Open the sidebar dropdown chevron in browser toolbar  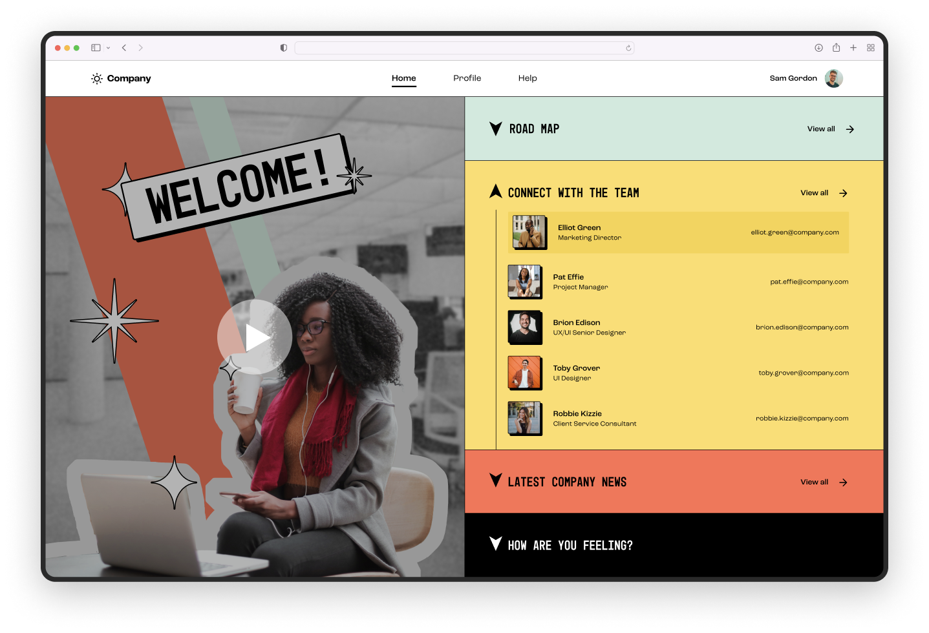click(108, 48)
